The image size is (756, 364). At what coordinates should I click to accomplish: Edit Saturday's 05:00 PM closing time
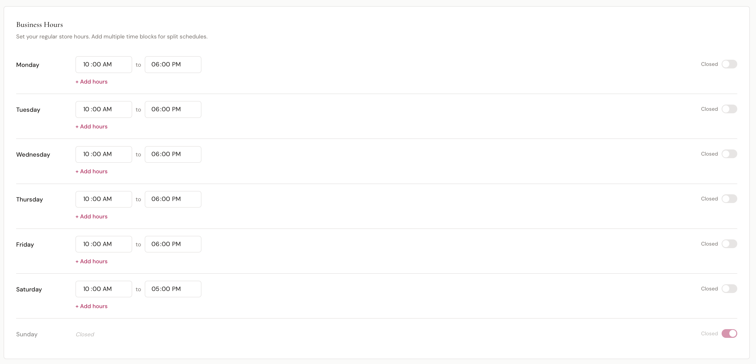(173, 289)
